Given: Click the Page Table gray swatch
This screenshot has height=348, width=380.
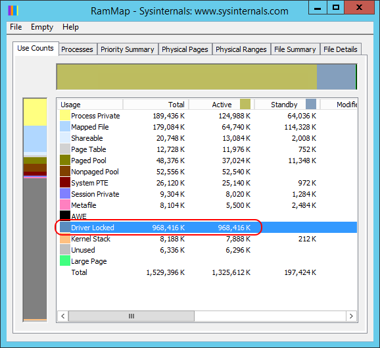Looking at the screenshot, I should (65, 149).
